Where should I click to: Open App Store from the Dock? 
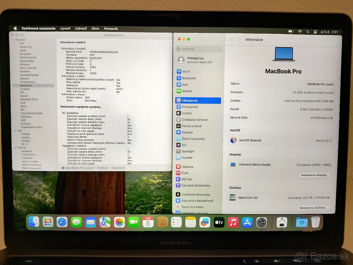click(247, 222)
